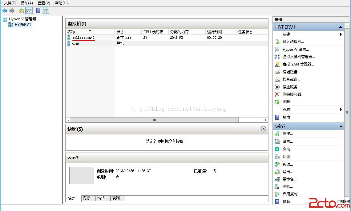The width and height of the screenshot is (351, 211).
Task: Click the Up one level folder icon
Action: click(x=22, y=10)
